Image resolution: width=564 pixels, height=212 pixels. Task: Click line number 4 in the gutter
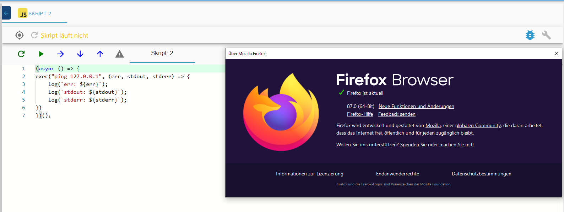tap(23, 92)
